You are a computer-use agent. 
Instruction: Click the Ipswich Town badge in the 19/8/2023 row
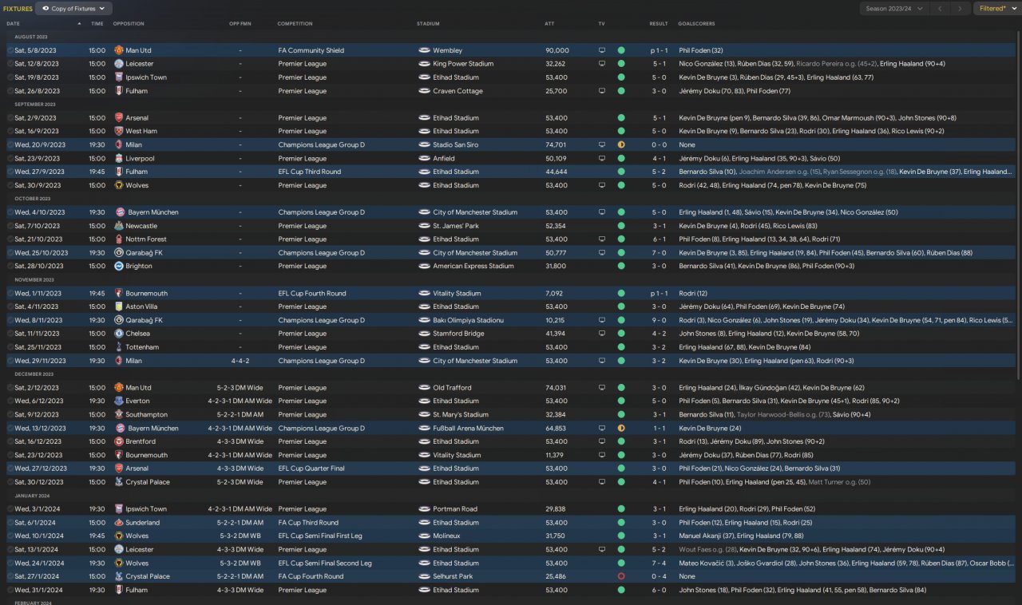point(118,77)
